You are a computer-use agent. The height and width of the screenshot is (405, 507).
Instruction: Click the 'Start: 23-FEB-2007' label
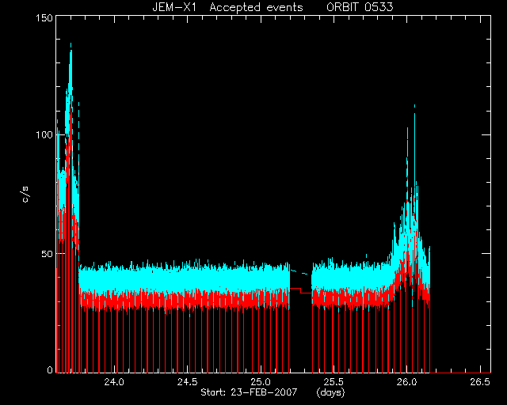(x=249, y=392)
